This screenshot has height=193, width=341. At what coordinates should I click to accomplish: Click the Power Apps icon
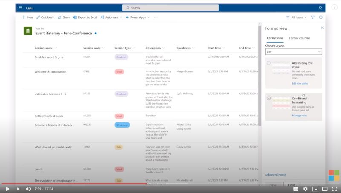tap(127, 17)
